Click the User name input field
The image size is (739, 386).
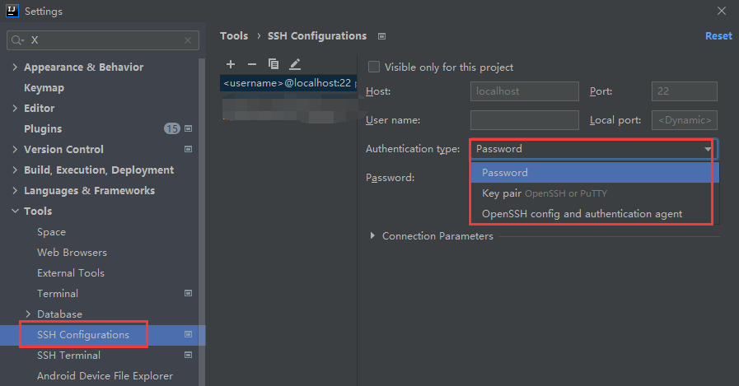click(524, 120)
